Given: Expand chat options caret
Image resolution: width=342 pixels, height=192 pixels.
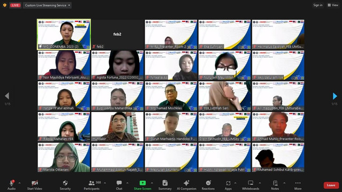Looking at the screenshot, I should tap(127, 183).
